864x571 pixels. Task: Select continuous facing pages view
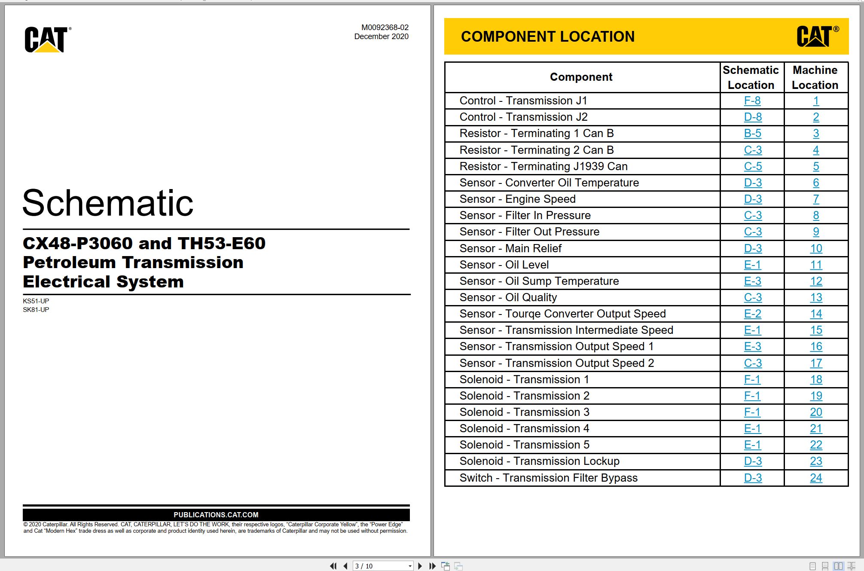pos(851,566)
